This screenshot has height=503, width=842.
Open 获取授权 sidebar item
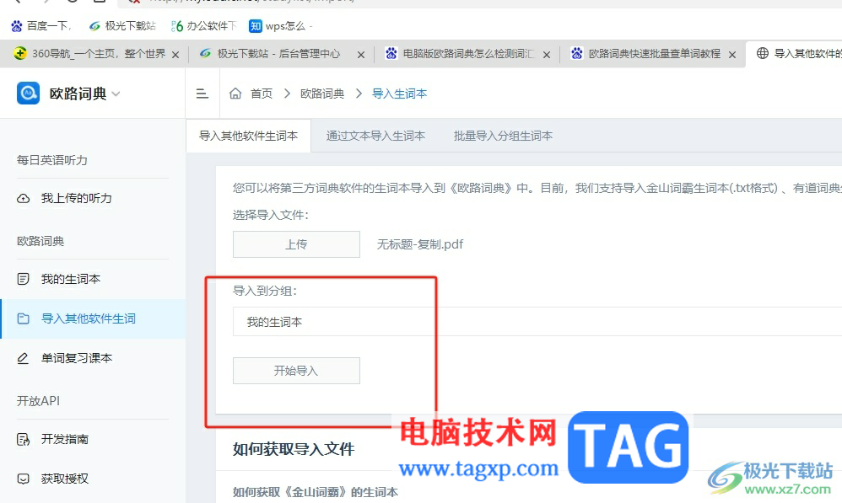pos(64,479)
